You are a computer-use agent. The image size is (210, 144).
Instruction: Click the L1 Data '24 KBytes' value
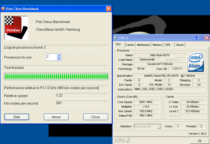tap(193, 102)
